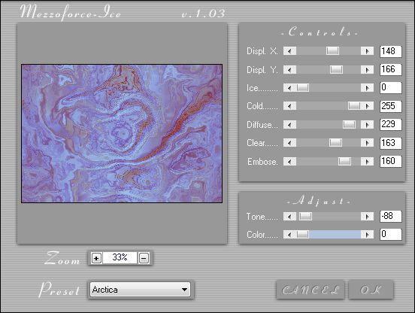Click right arrow of Diffuse slider
The width and height of the screenshot is (415, 313).
pyautogui.click(x=367, y=124)
